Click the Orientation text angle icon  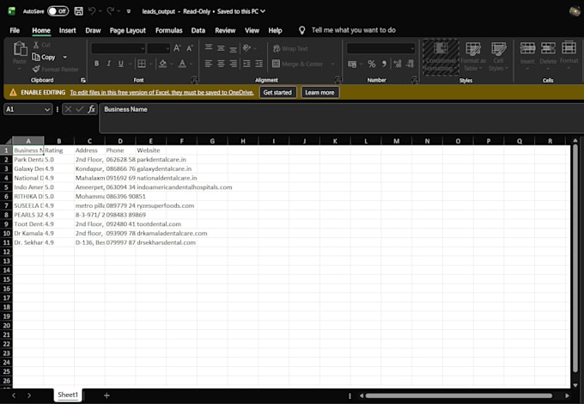246,48
